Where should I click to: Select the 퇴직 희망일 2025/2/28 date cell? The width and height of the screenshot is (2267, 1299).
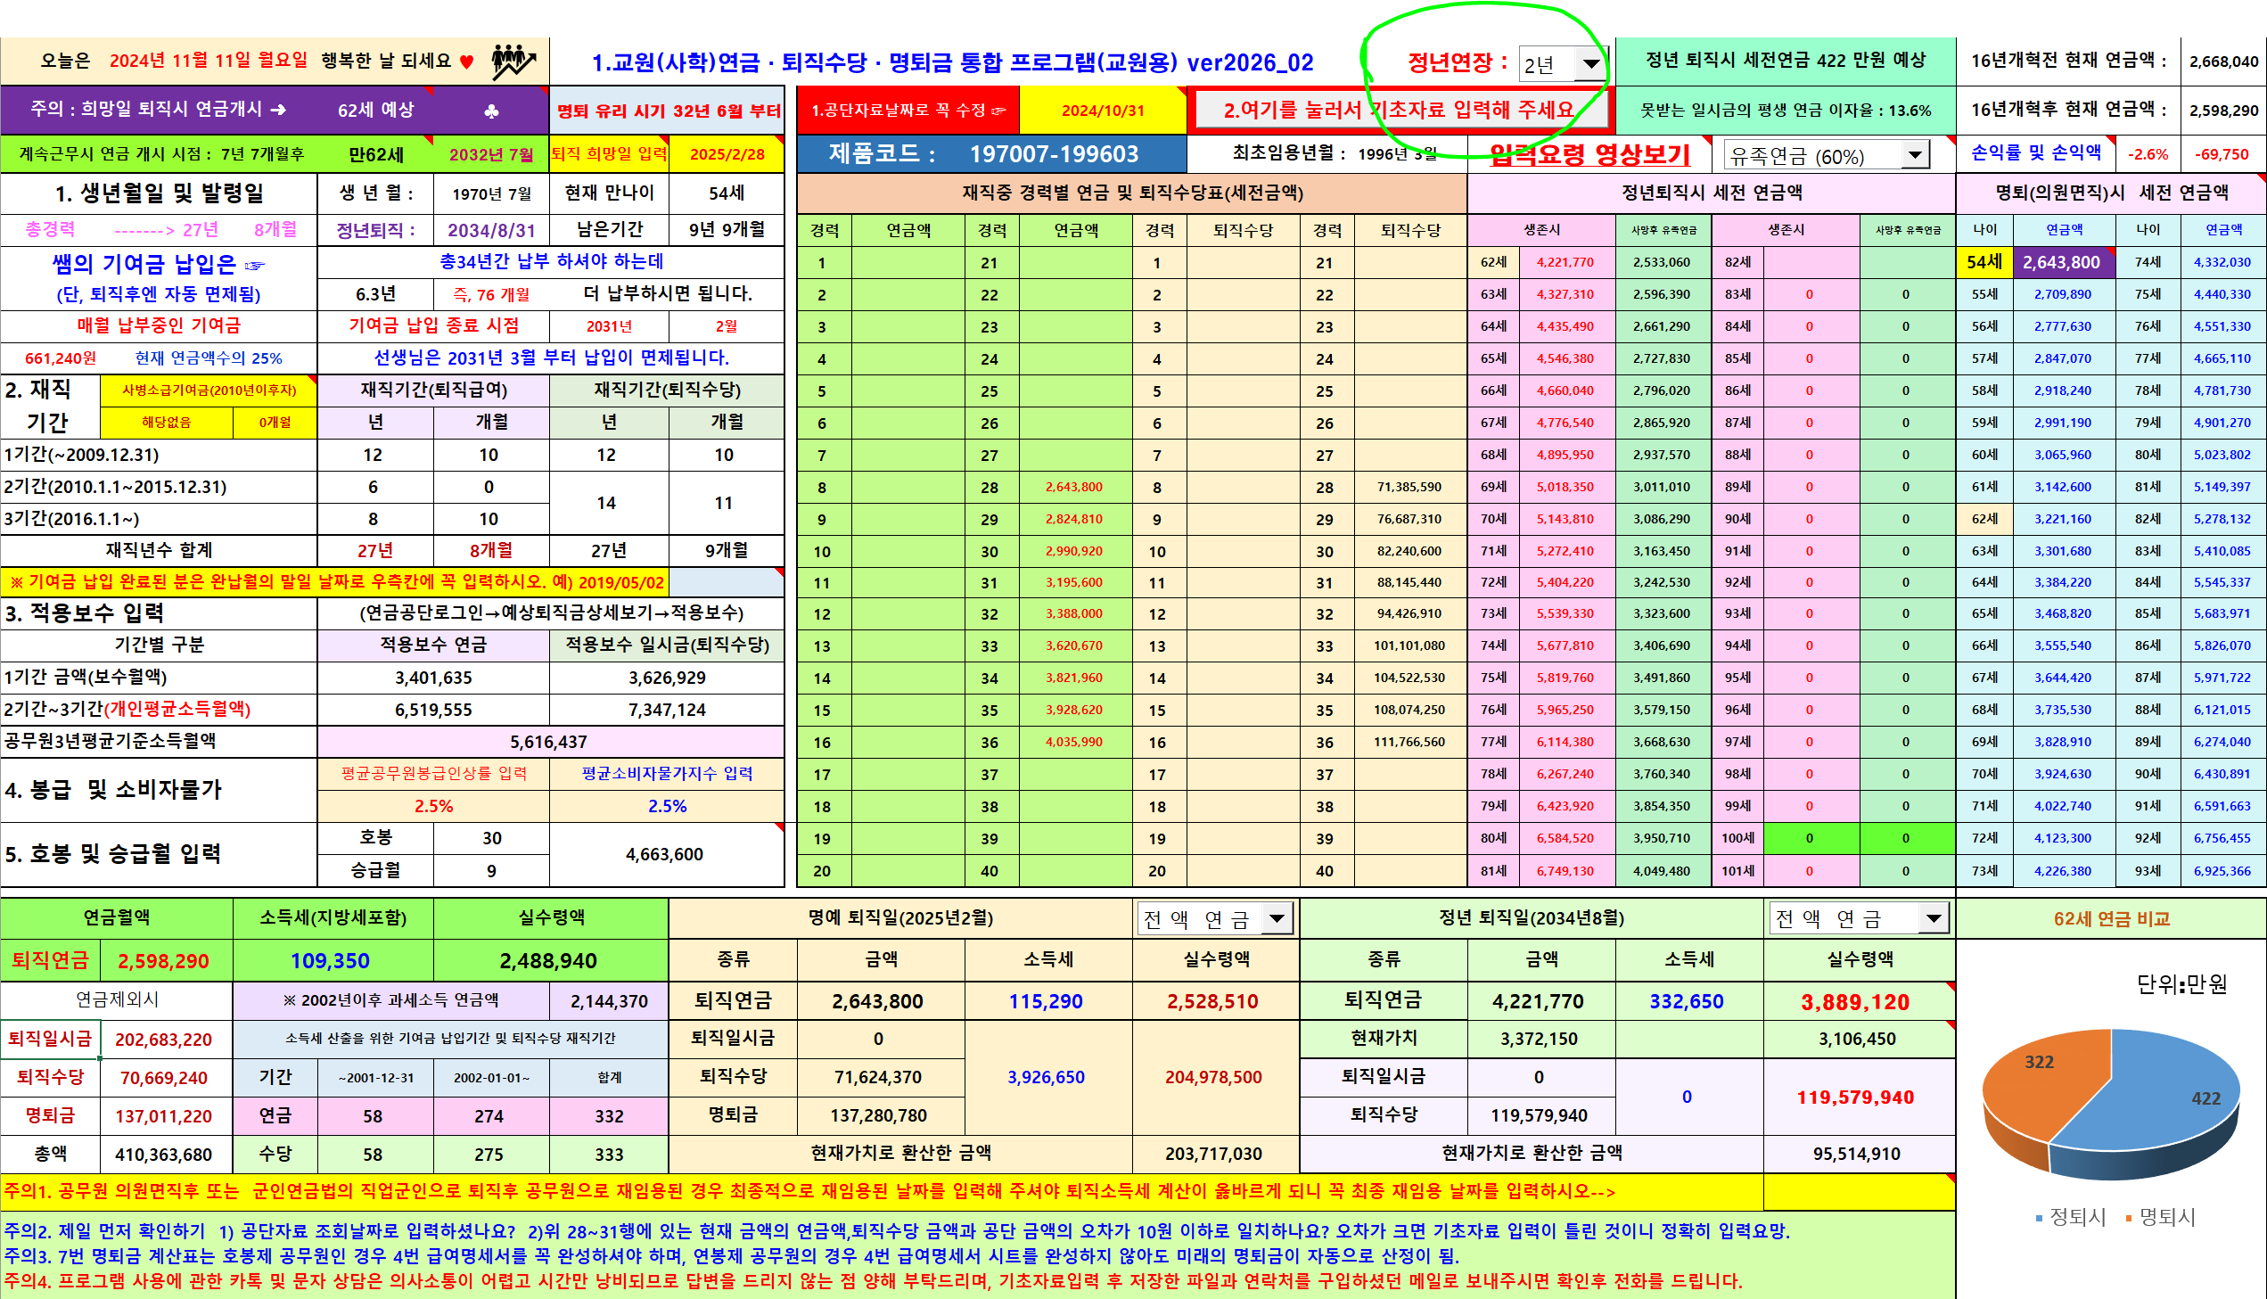click(727, 154)
